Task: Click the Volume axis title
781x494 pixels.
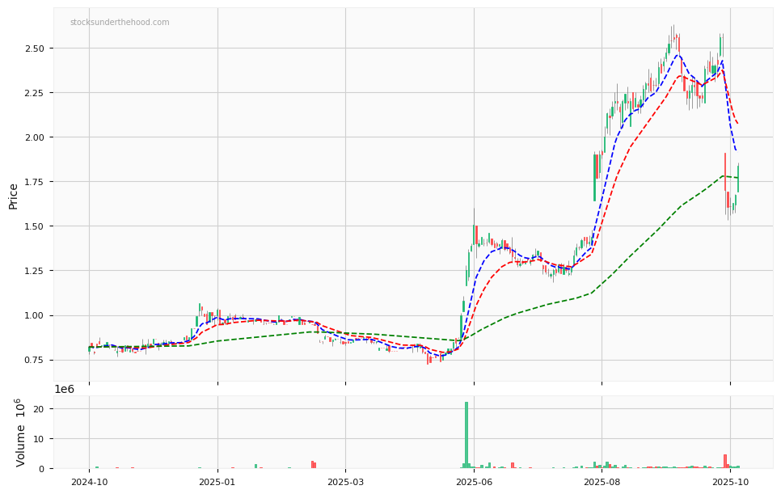Action: pyautogui.click(x=21, y=433)
